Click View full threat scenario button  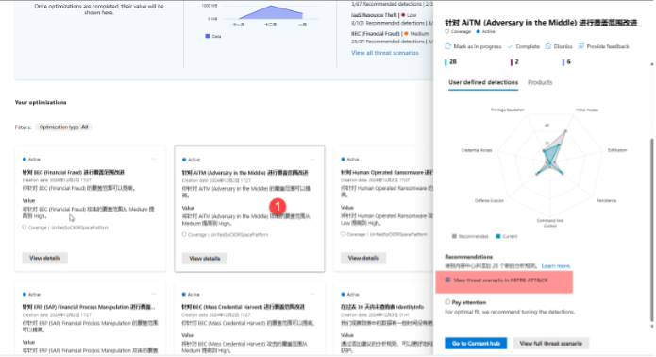click(550, 344)
